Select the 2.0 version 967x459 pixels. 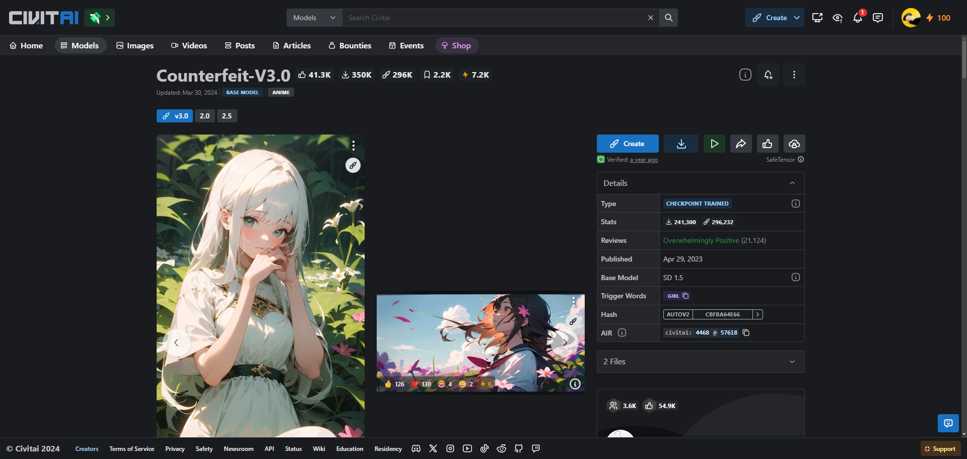[204, 116]
